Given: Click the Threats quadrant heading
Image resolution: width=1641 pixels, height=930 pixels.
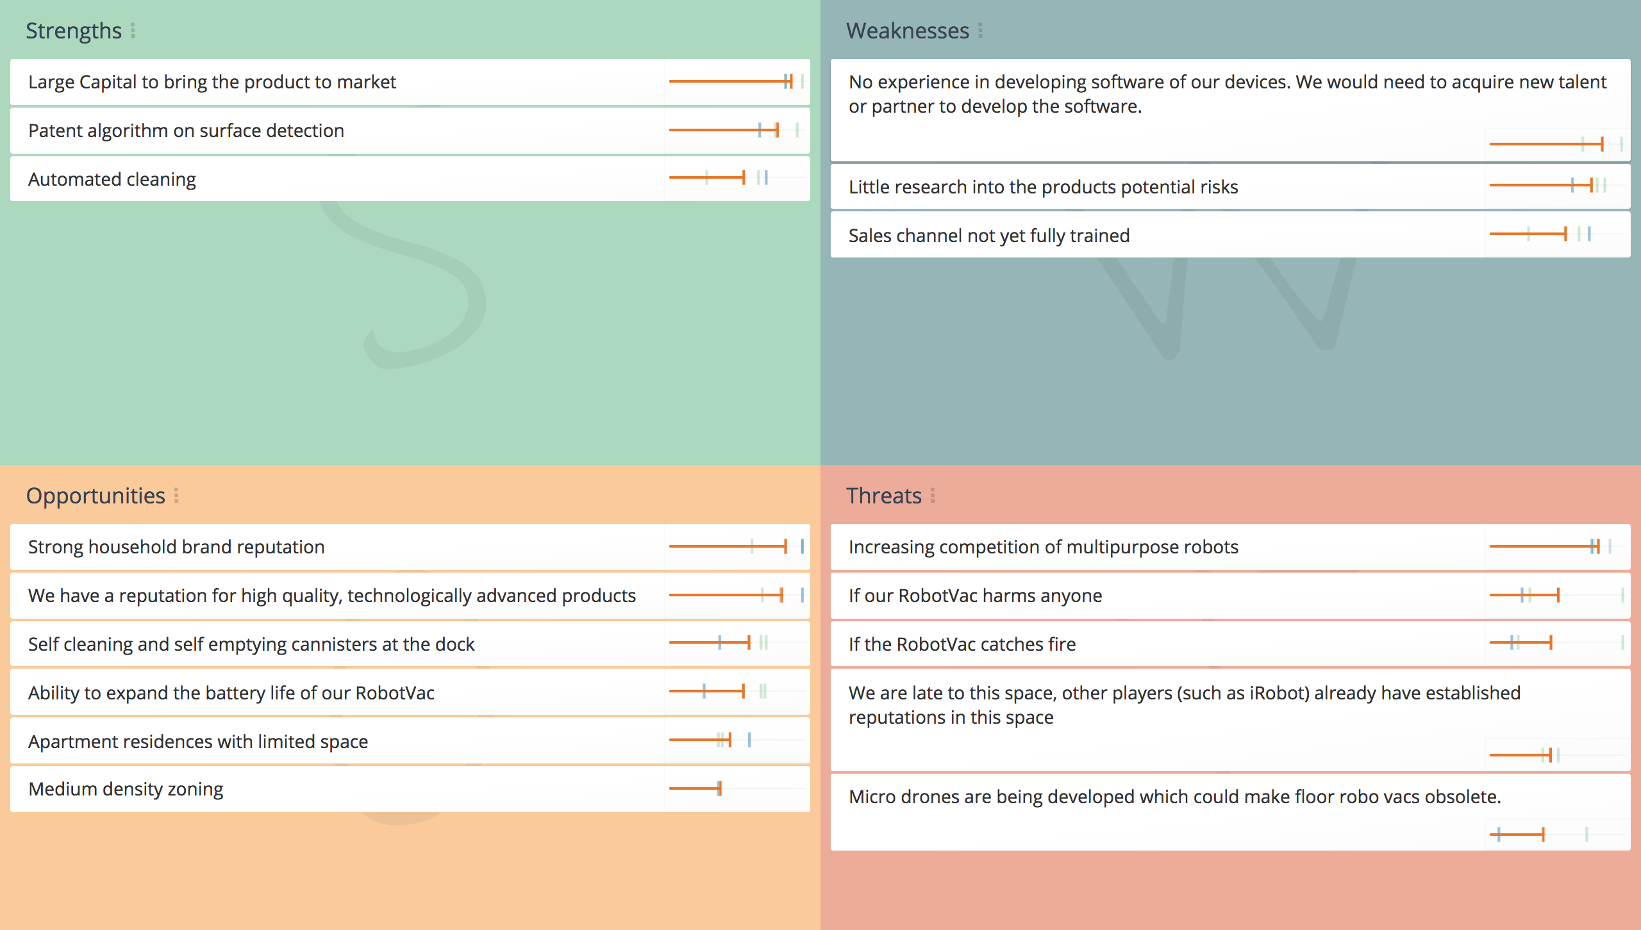Looking at the screenshot, I should point(885,495).
